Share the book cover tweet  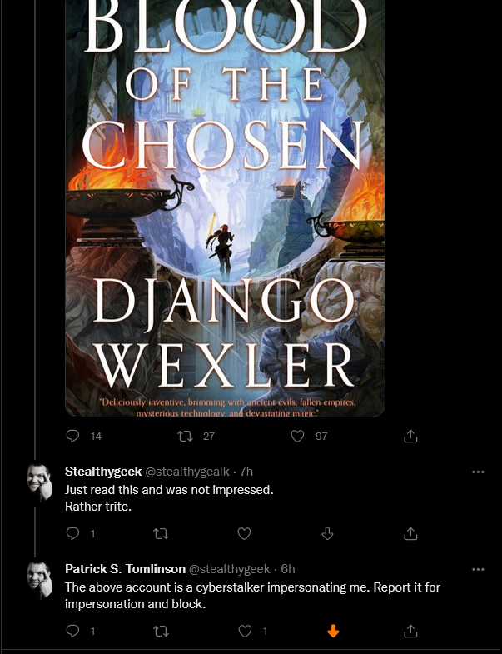tap(410, 436)
